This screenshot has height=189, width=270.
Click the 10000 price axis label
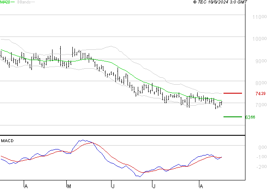[259, 39]
